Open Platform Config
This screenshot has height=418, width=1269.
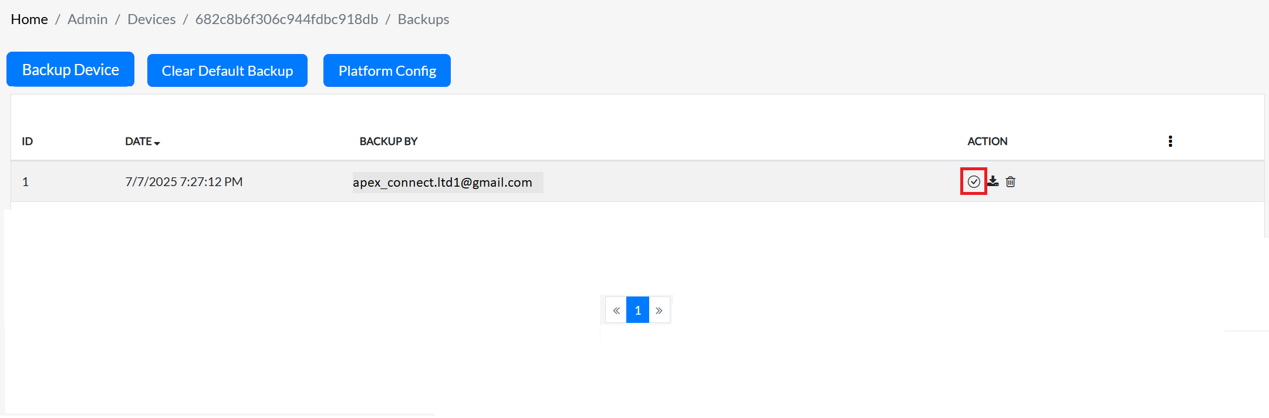[387, 71]
